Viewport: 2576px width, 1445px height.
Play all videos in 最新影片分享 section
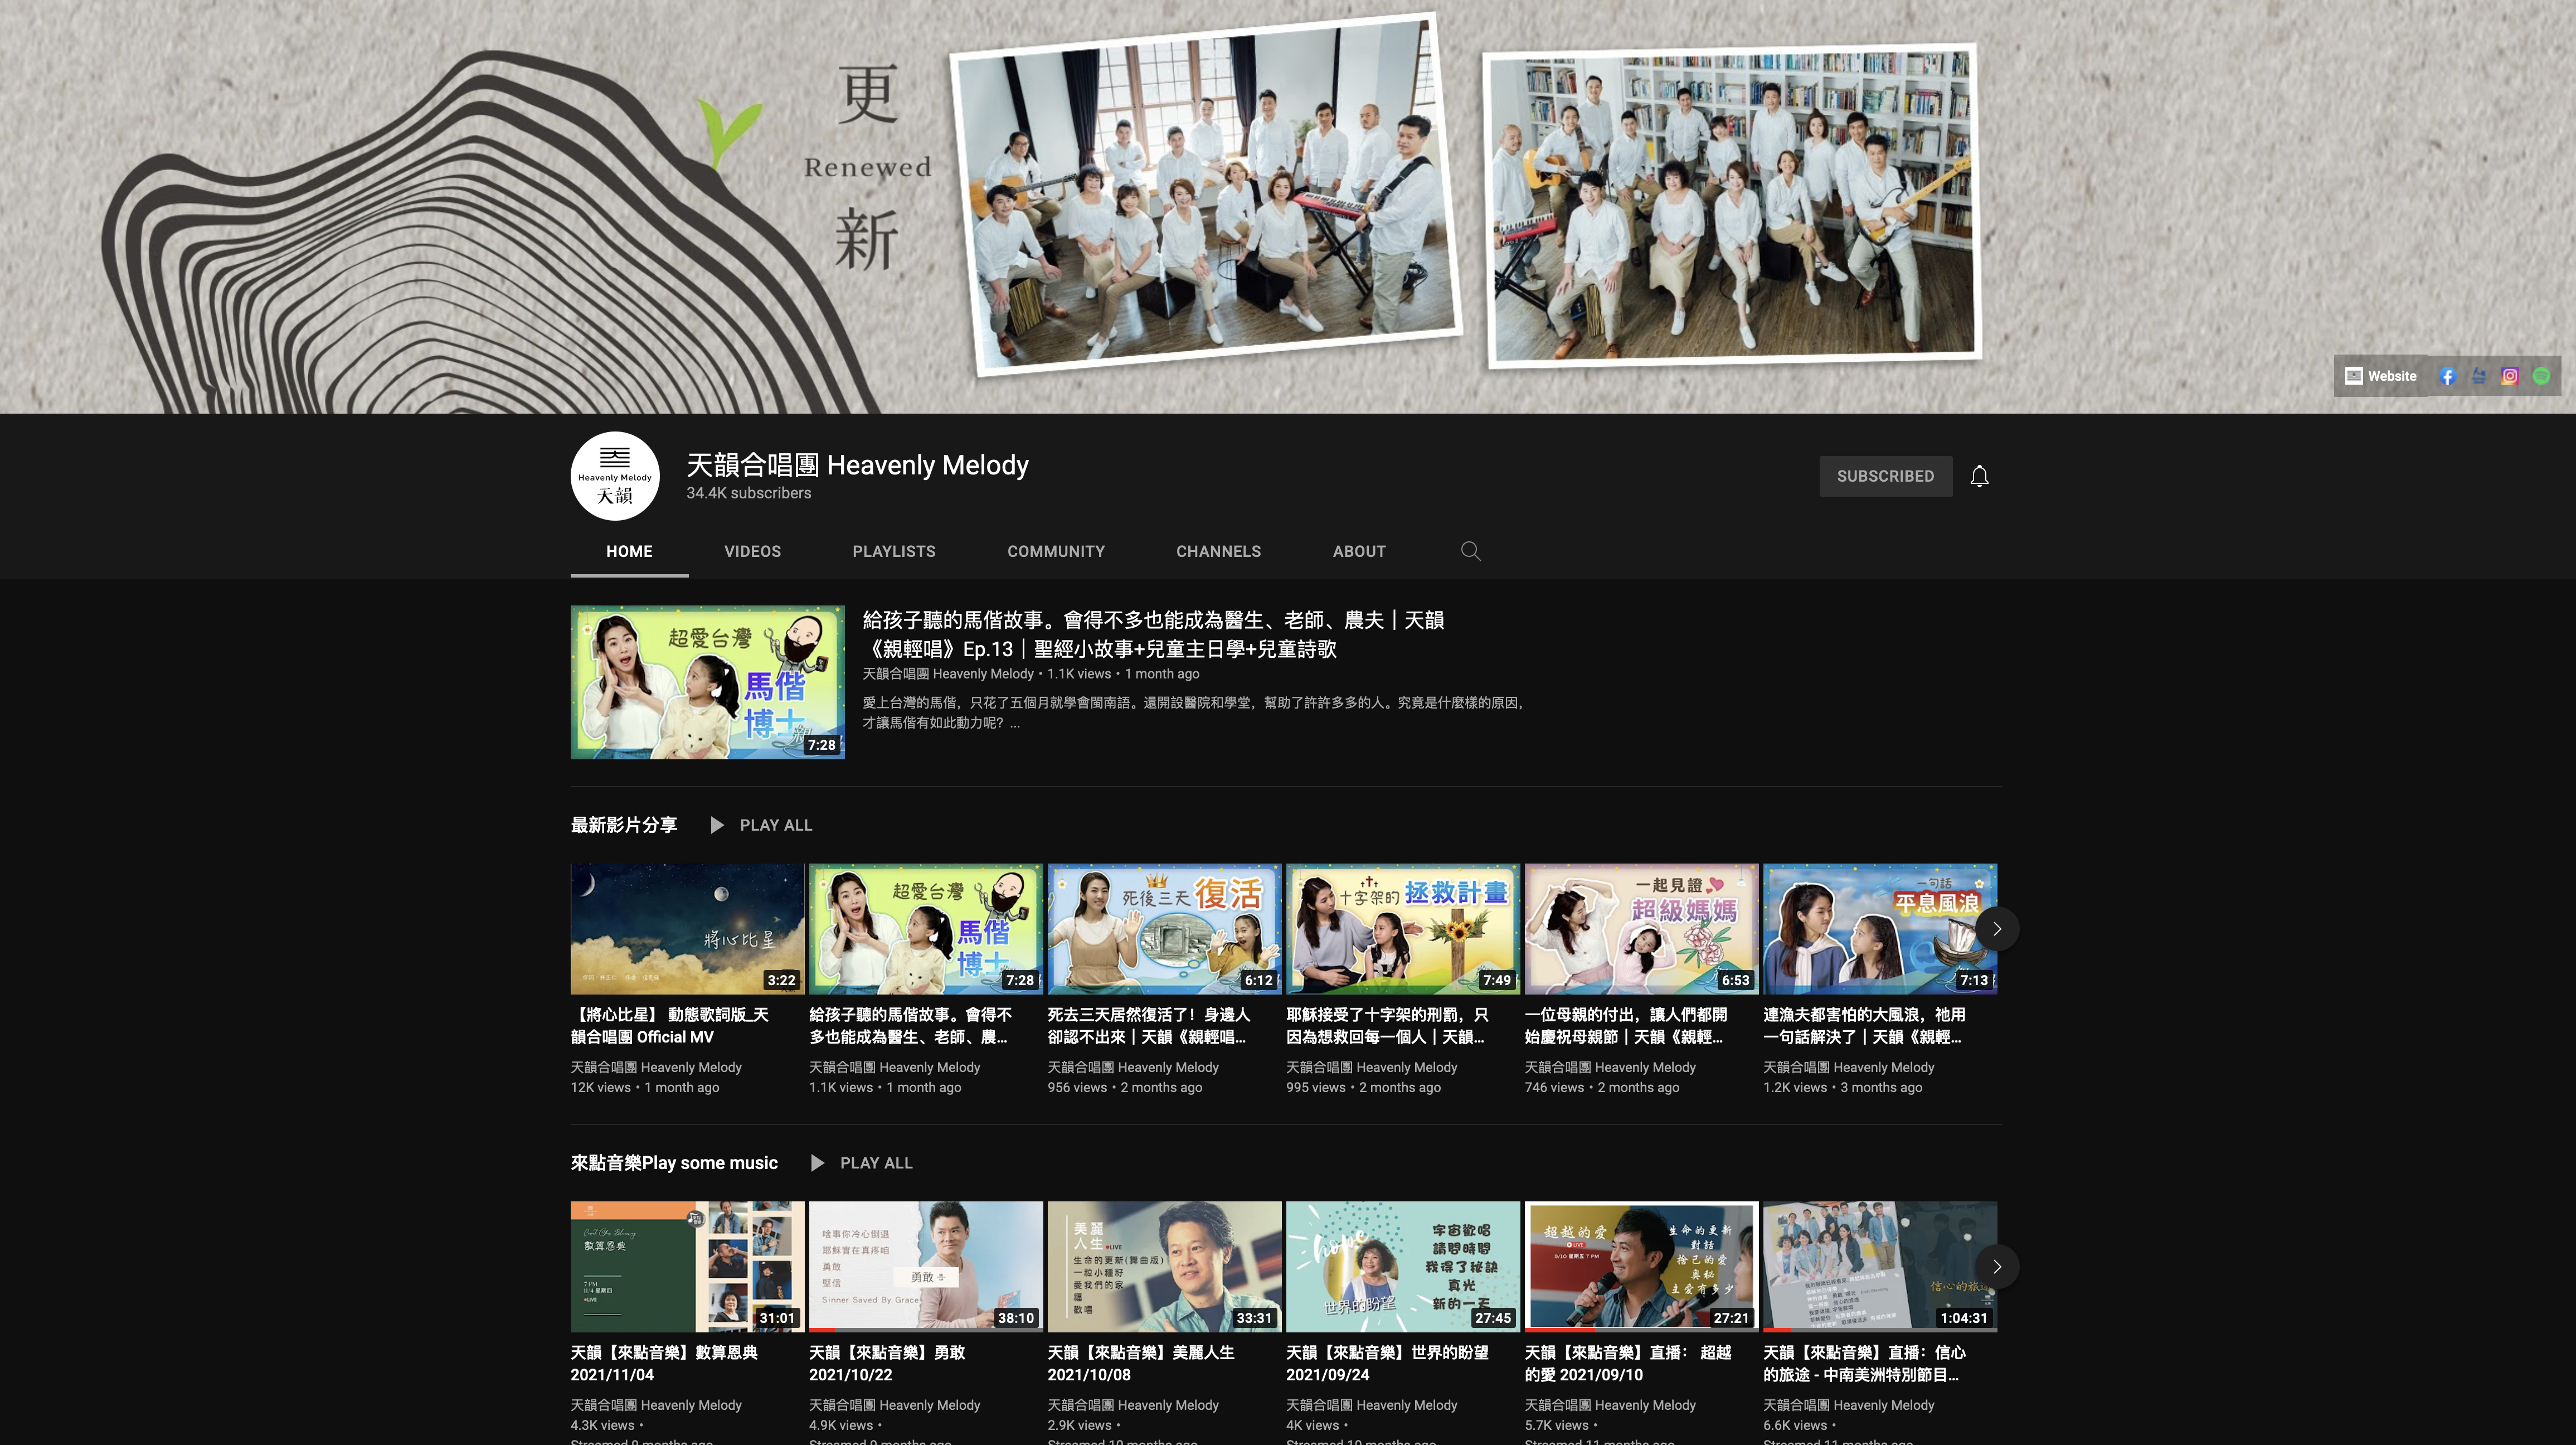point(761,825)
